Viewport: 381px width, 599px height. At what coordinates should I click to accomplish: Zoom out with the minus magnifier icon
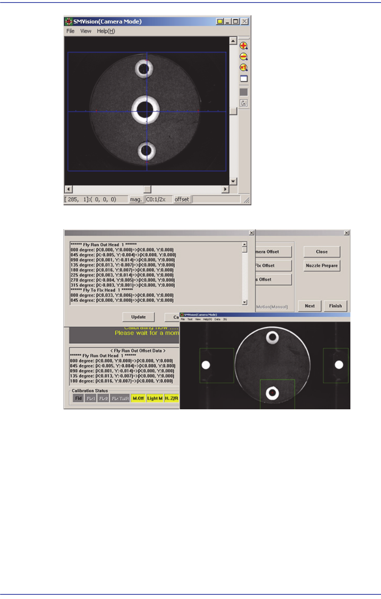tap(244, 57)
